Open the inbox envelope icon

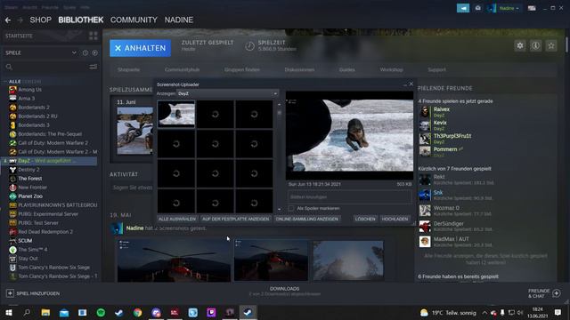point(478,8)
